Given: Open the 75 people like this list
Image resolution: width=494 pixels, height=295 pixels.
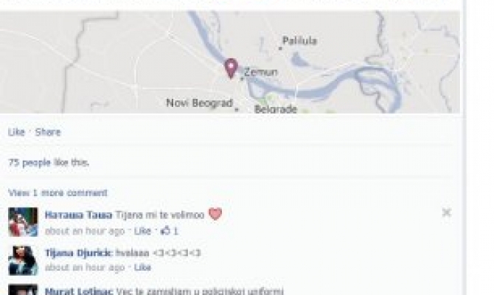Looking at the screenshot, I should tap(48, 163).
